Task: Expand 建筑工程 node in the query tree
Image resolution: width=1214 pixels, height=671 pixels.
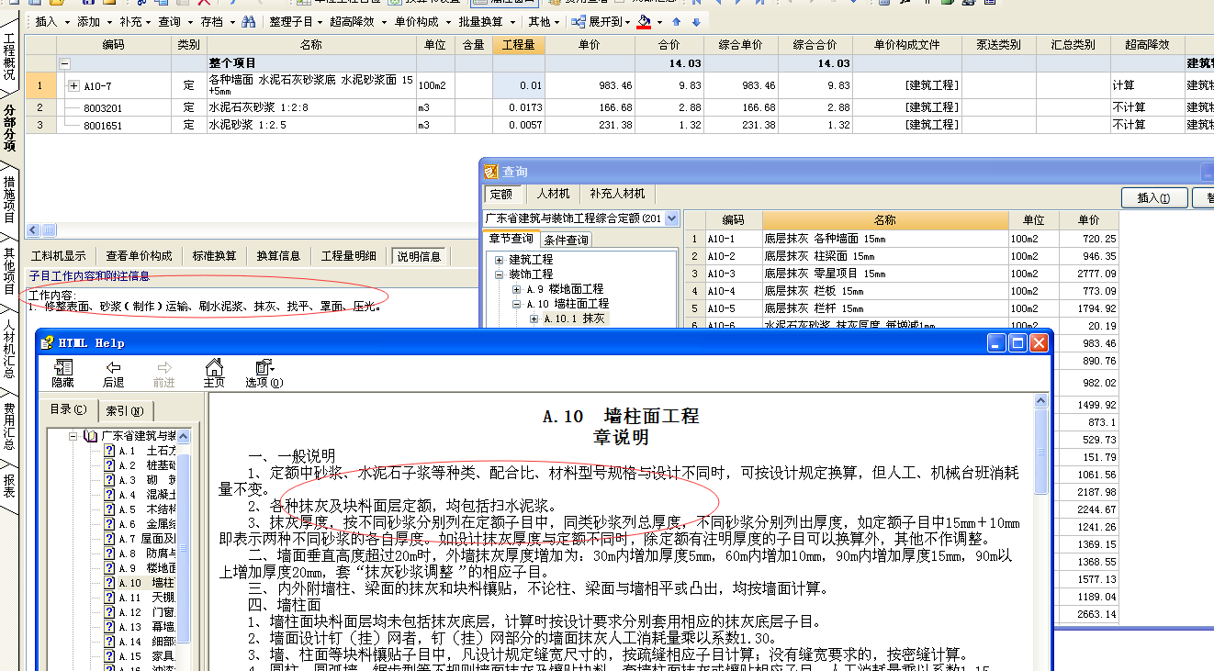Action: pyautogui.click(x=500, y=260)
